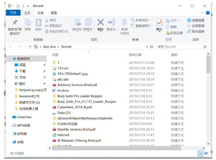Click the Pin to Quick Access icon
216x160 pixels.
(15, 22)
